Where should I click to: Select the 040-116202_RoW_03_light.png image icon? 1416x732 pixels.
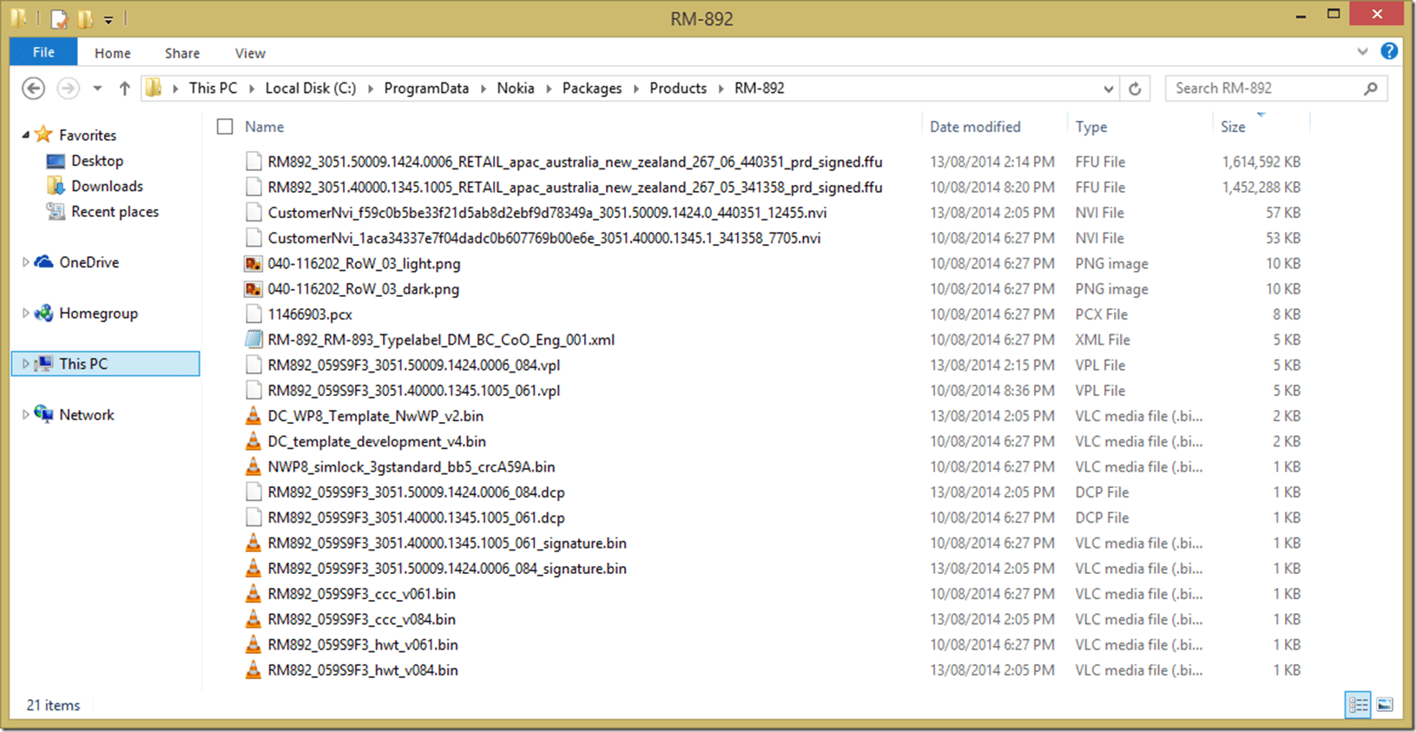(254, 264)
